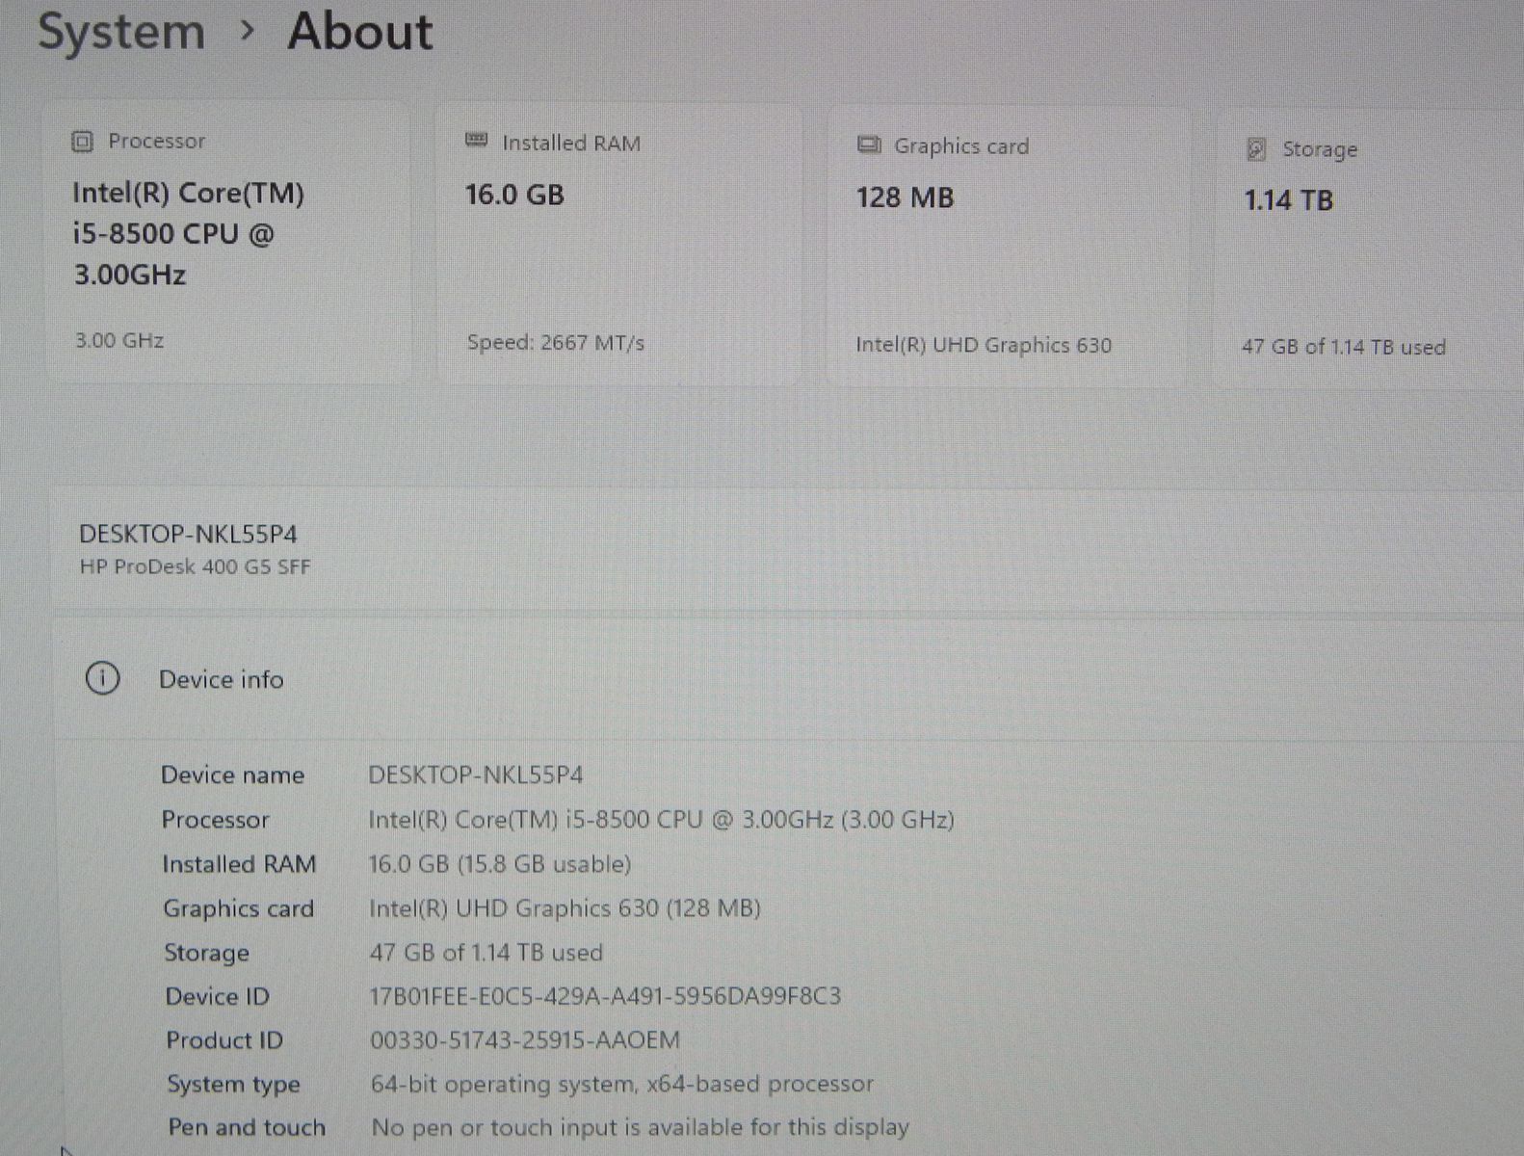Click the Processor chip icon

(x=83, y=142)
